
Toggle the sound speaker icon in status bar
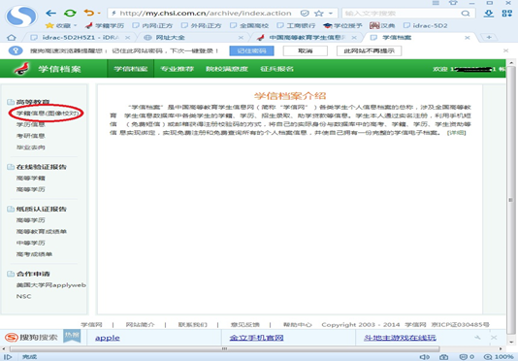click(424, 357)
